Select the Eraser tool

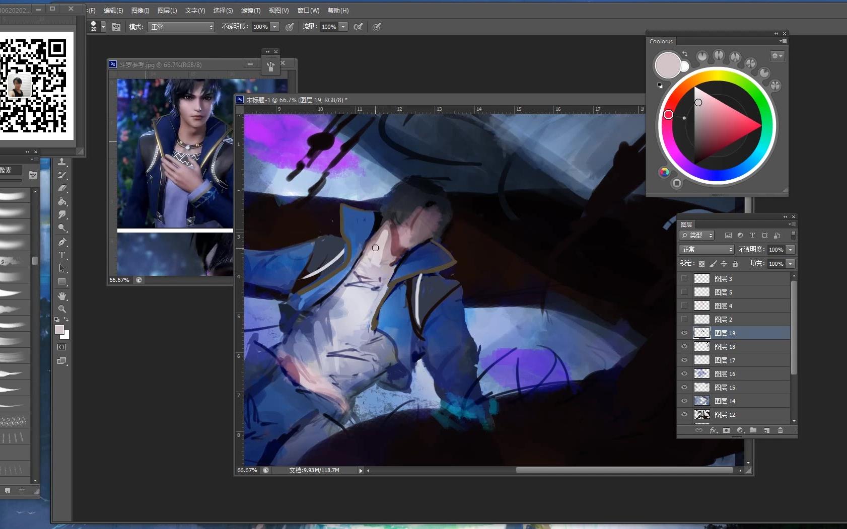pyautogui.click(x=62, y=188)
